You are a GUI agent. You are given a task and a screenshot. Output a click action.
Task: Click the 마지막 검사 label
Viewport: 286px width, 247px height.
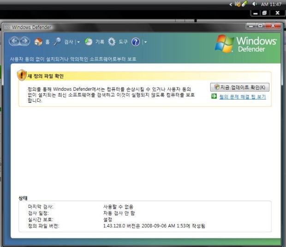41,207
